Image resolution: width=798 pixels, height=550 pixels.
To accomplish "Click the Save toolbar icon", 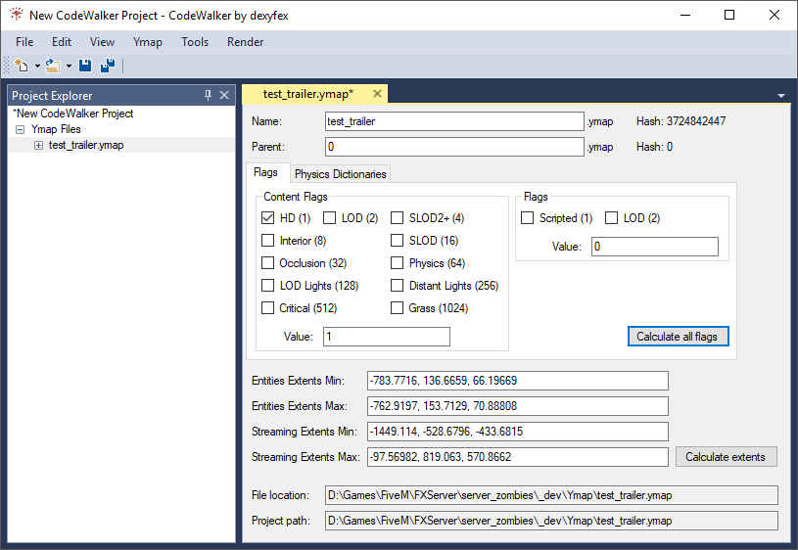I will click(x=85, y=67).
